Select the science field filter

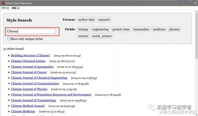83,36
